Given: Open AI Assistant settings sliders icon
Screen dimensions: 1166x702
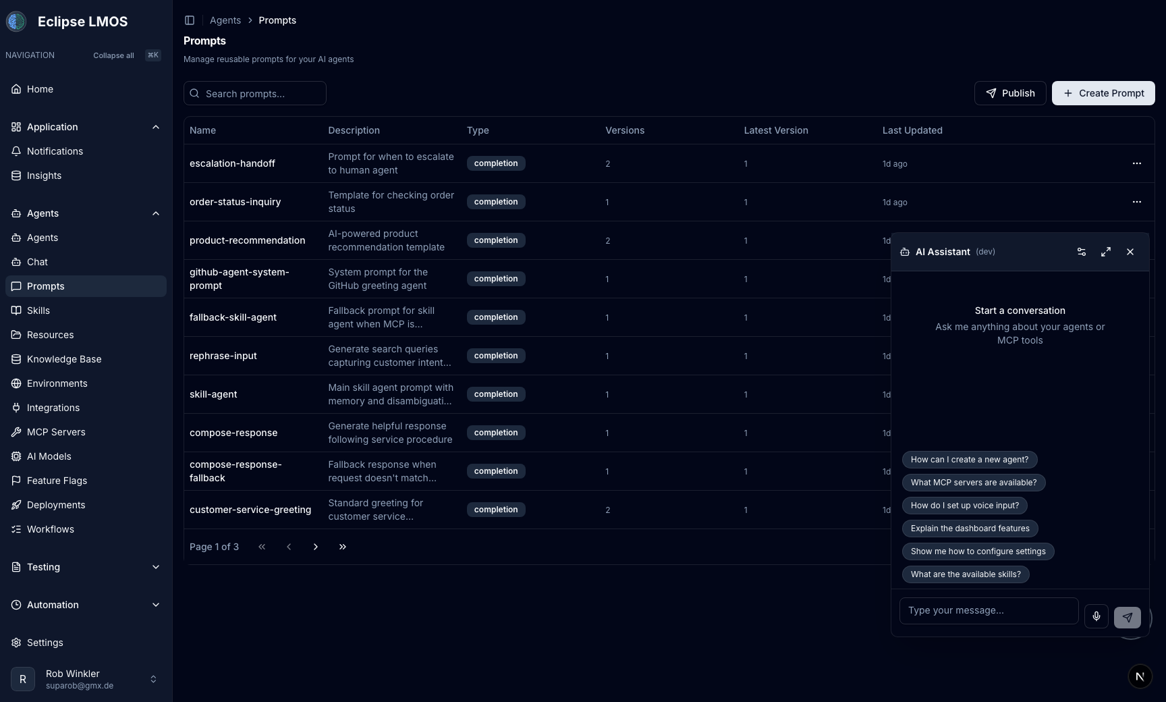Looking at the screenshot, I should point(1082,252).
